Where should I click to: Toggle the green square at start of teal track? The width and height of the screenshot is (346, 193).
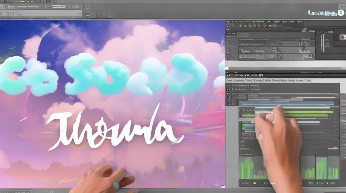pyautogui.click(x=240, y=103)
